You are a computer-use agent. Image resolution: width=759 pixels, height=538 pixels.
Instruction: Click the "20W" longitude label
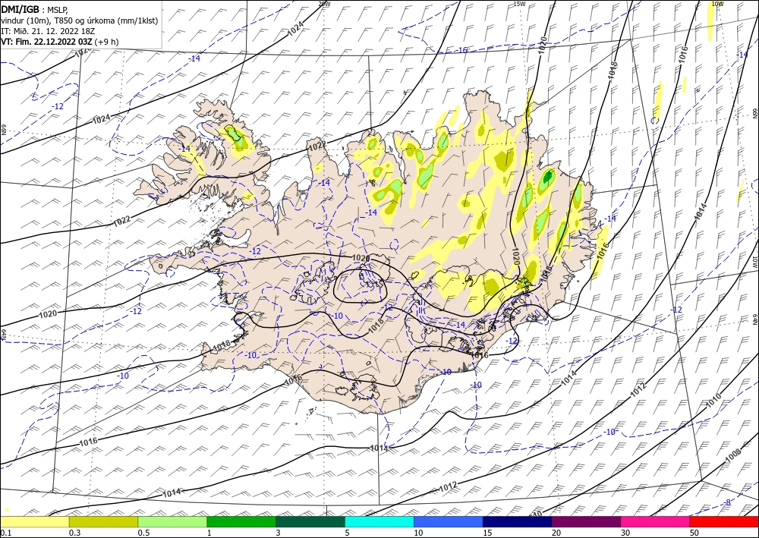(324, 4)
